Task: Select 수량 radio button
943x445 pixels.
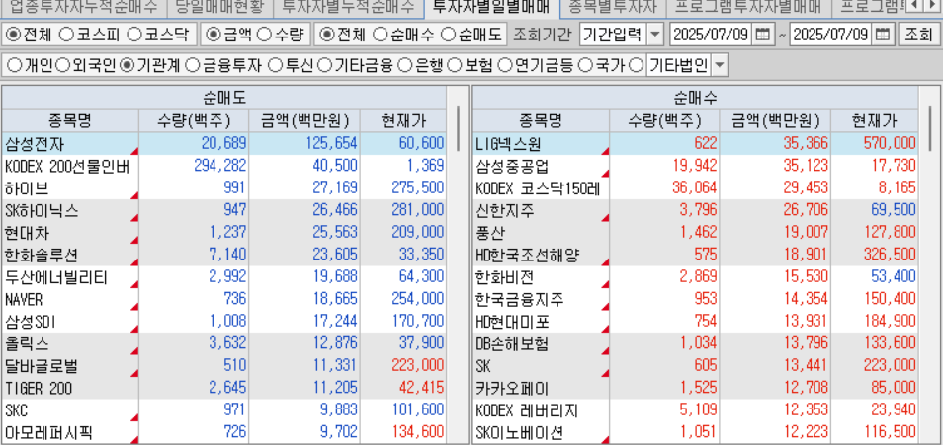Action: (263, 35)
